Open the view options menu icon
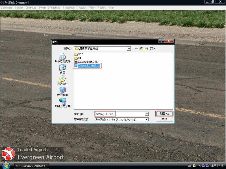226x169 pixels. point(152,49)
